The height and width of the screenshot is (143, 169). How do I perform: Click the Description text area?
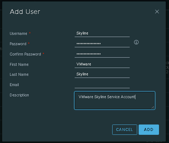pyautogui.click(x=115, y=100)
